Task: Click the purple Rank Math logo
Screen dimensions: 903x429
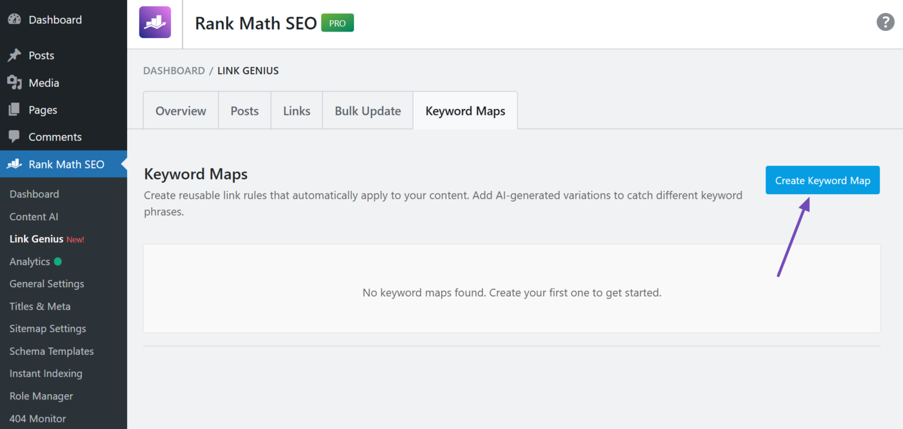Action: coord(155,23)
